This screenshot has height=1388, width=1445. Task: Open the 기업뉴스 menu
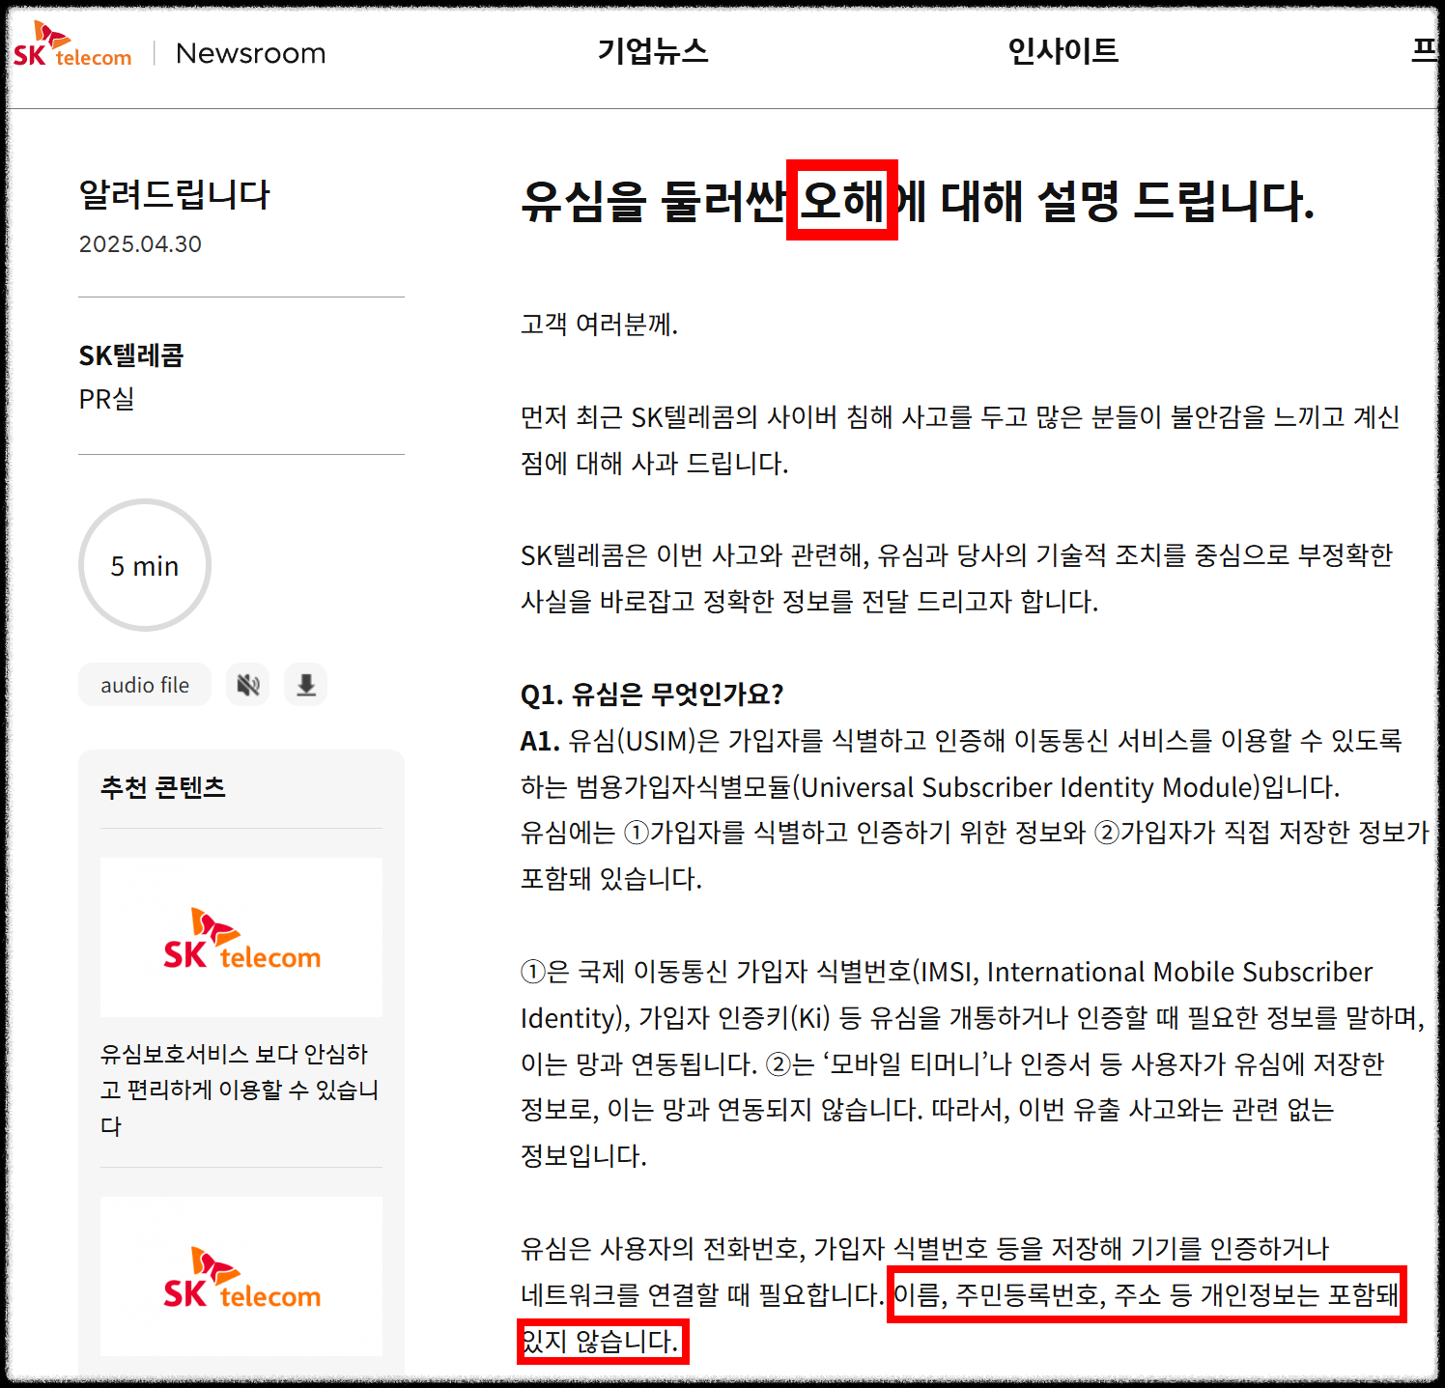653,50
